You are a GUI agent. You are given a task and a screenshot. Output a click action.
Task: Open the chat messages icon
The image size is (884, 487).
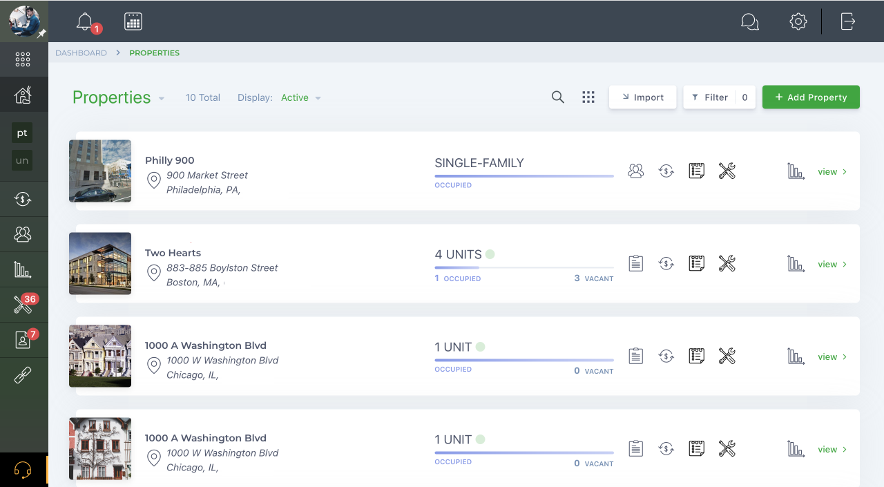coord(749,21)
